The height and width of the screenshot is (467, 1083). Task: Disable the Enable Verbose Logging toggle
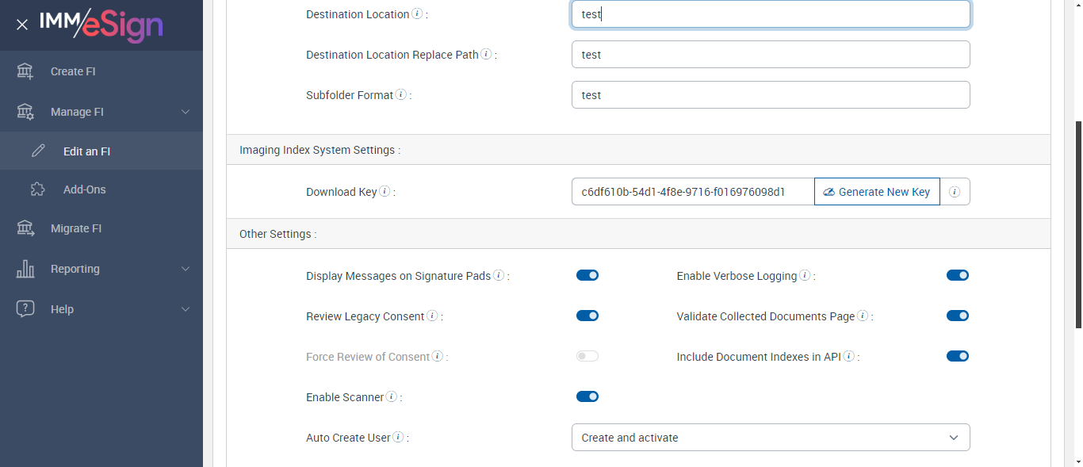[x=958, y=275]
